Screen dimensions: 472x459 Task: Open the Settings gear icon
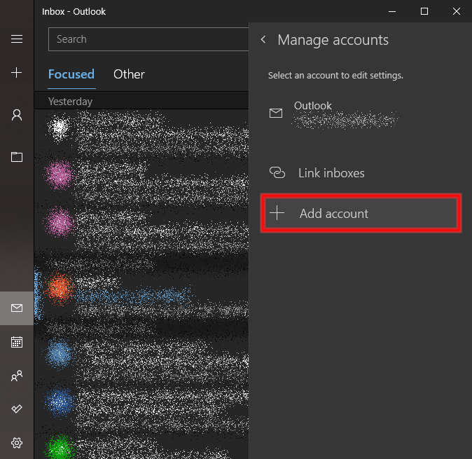tap(17, 443)
